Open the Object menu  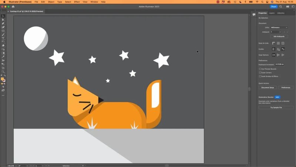tap(51, 2)
